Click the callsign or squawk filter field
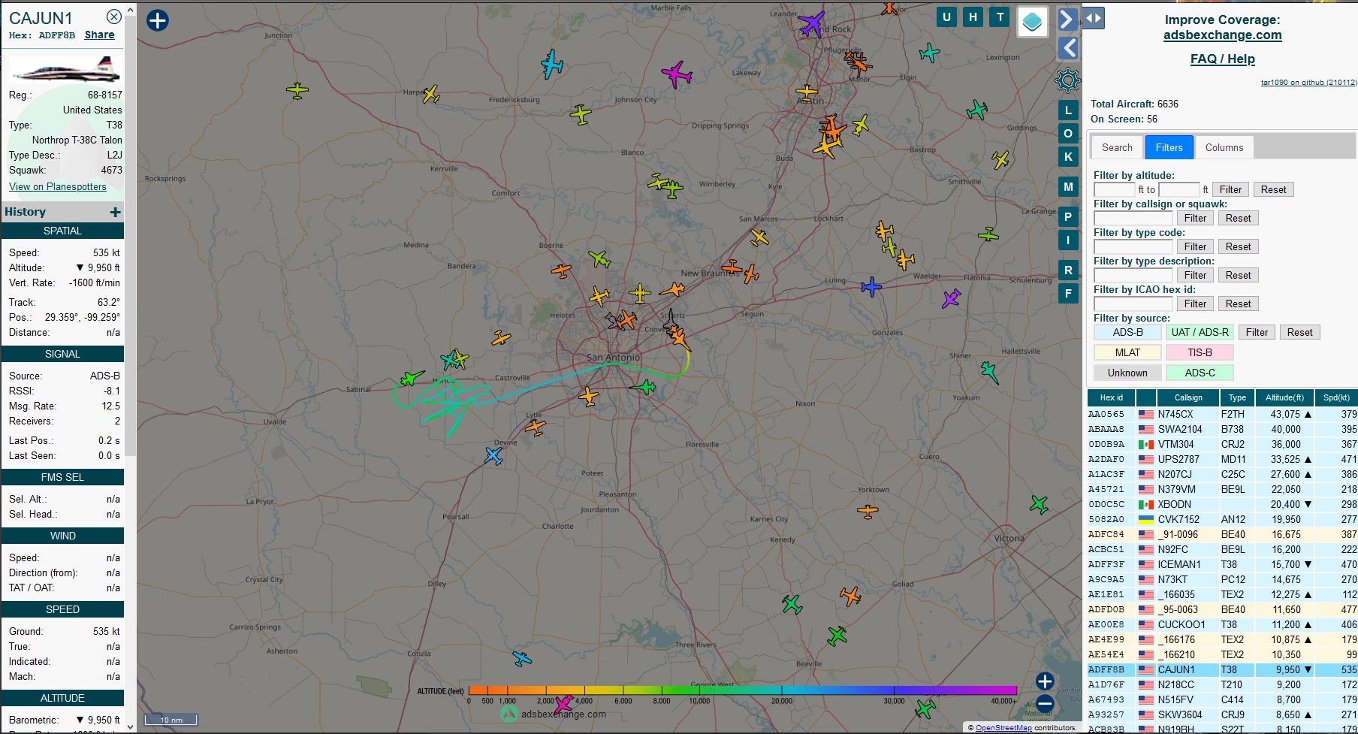This screenshot has height=734, width=1358. click(1133, 218)
